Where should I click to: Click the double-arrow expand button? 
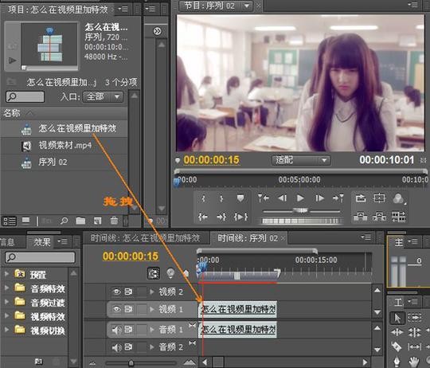click(157, 31)
